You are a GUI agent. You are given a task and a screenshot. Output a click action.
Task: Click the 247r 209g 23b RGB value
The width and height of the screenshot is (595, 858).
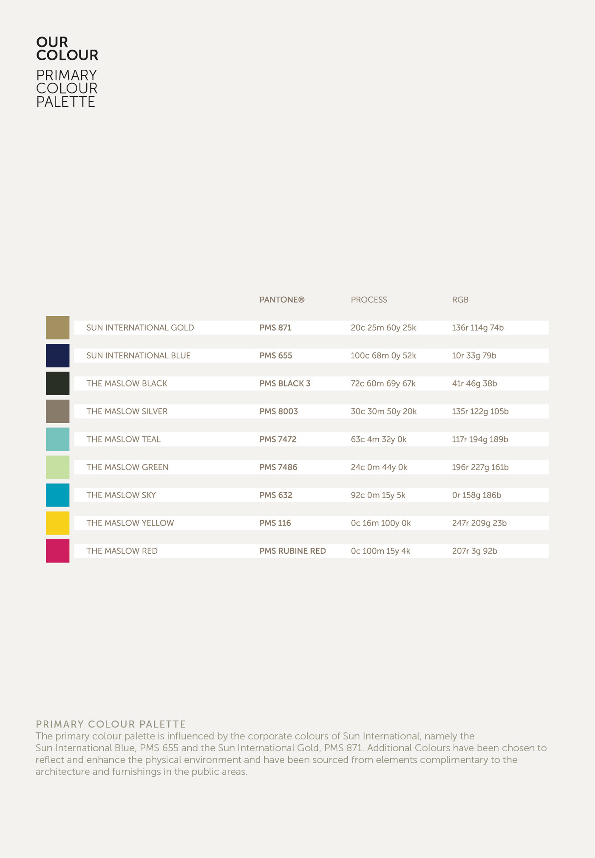coord(479,523)
